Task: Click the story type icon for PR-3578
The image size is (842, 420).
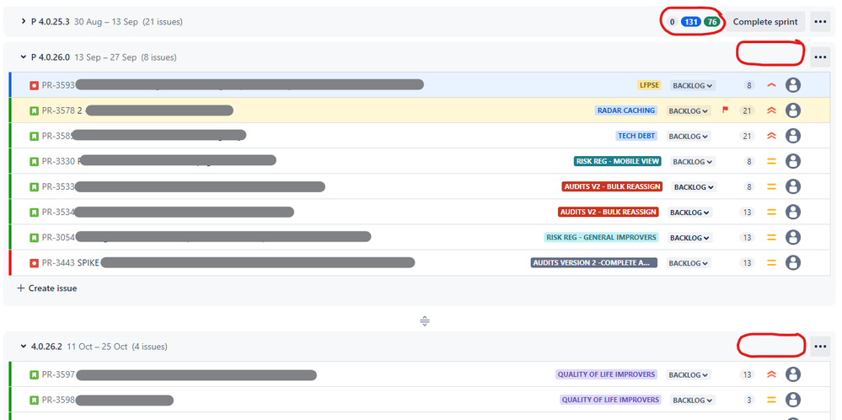Action: click(x=35, y=110)
